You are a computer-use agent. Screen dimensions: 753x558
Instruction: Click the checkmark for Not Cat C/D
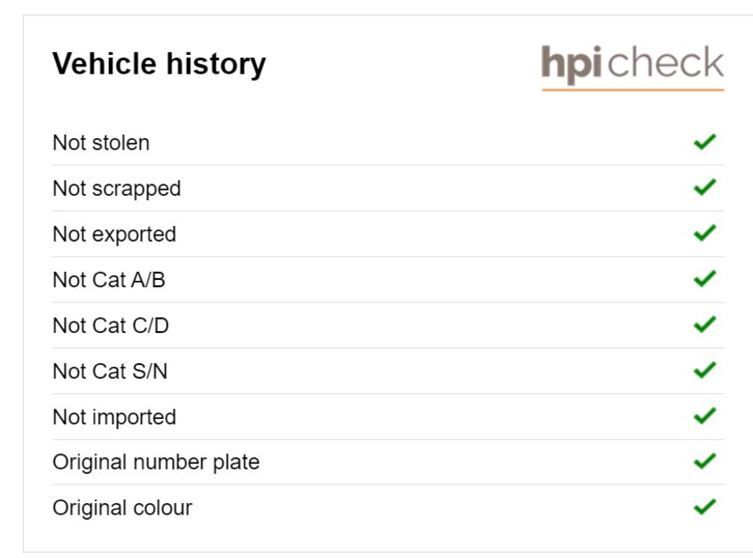[x=704, y=325]
